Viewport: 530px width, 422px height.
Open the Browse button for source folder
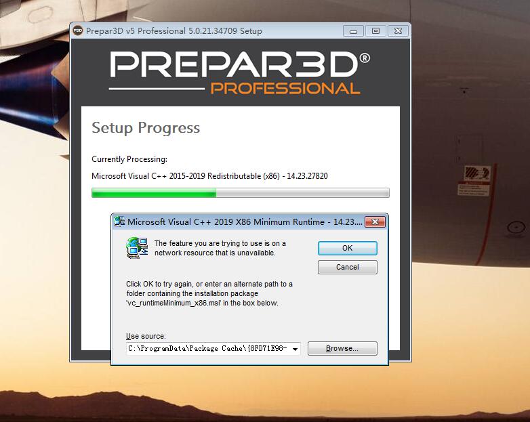[342, 348]
